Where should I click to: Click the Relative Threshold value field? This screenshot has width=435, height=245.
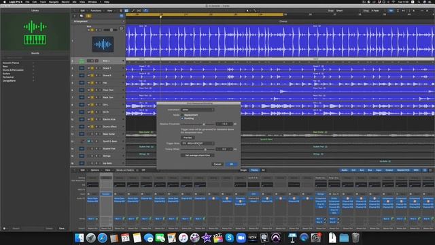pos(224,124)
